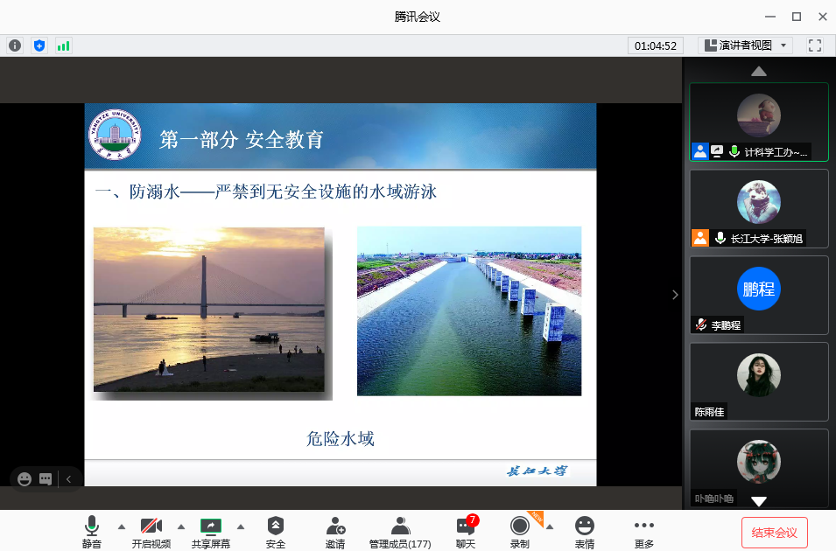Click the 邀请 invite icon

pyautogui.click(x=335, y=526)
